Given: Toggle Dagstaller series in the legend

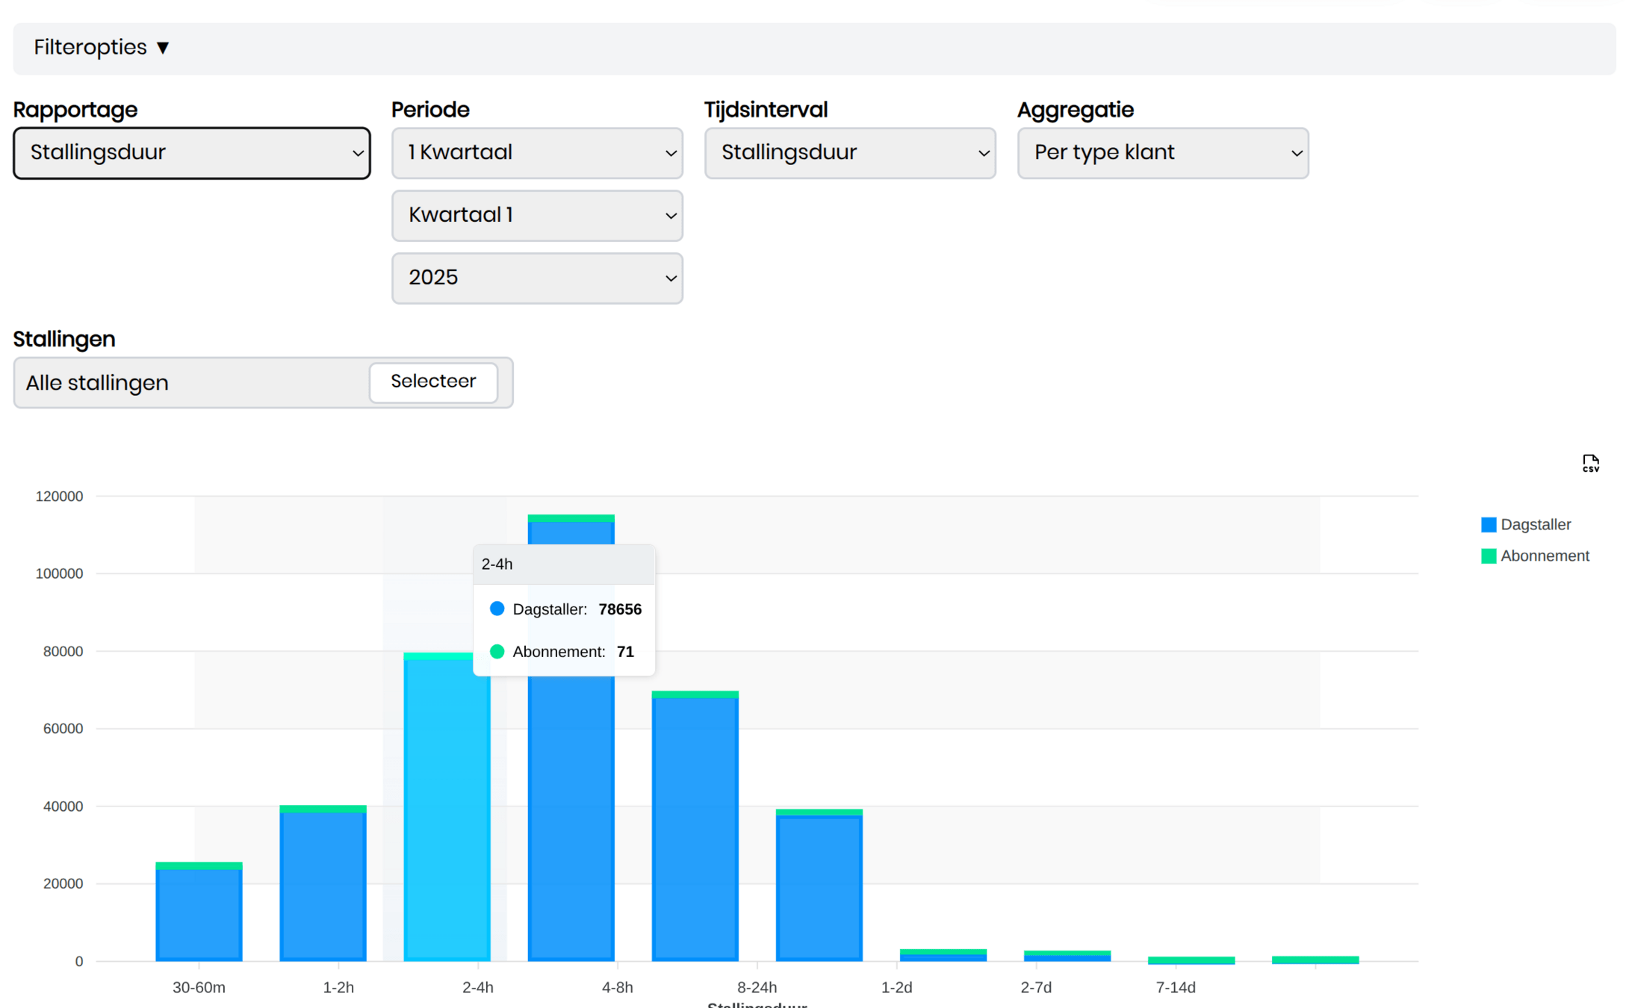Looking at the screenshot, I should click(1535, 525).
